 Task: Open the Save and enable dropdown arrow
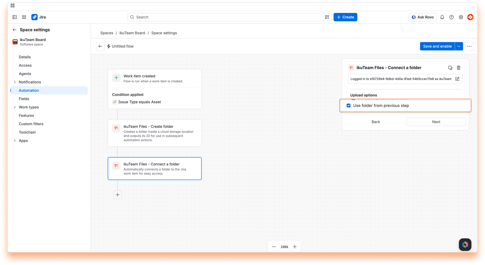(x=459, y=46)
